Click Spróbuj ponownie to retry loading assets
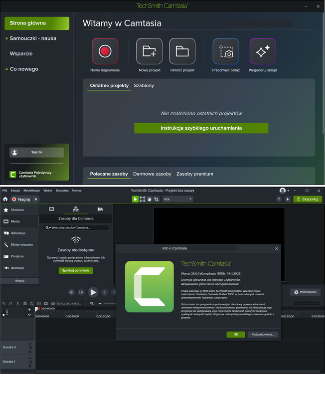 pos(76,270)
